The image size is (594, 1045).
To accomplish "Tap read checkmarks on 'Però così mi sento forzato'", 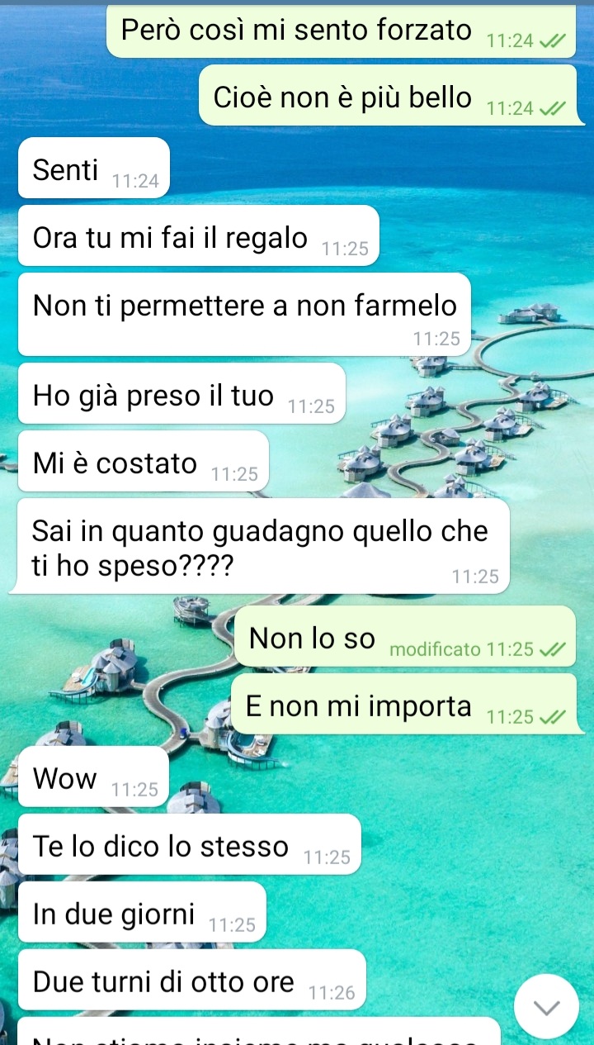I will [552, 41].
